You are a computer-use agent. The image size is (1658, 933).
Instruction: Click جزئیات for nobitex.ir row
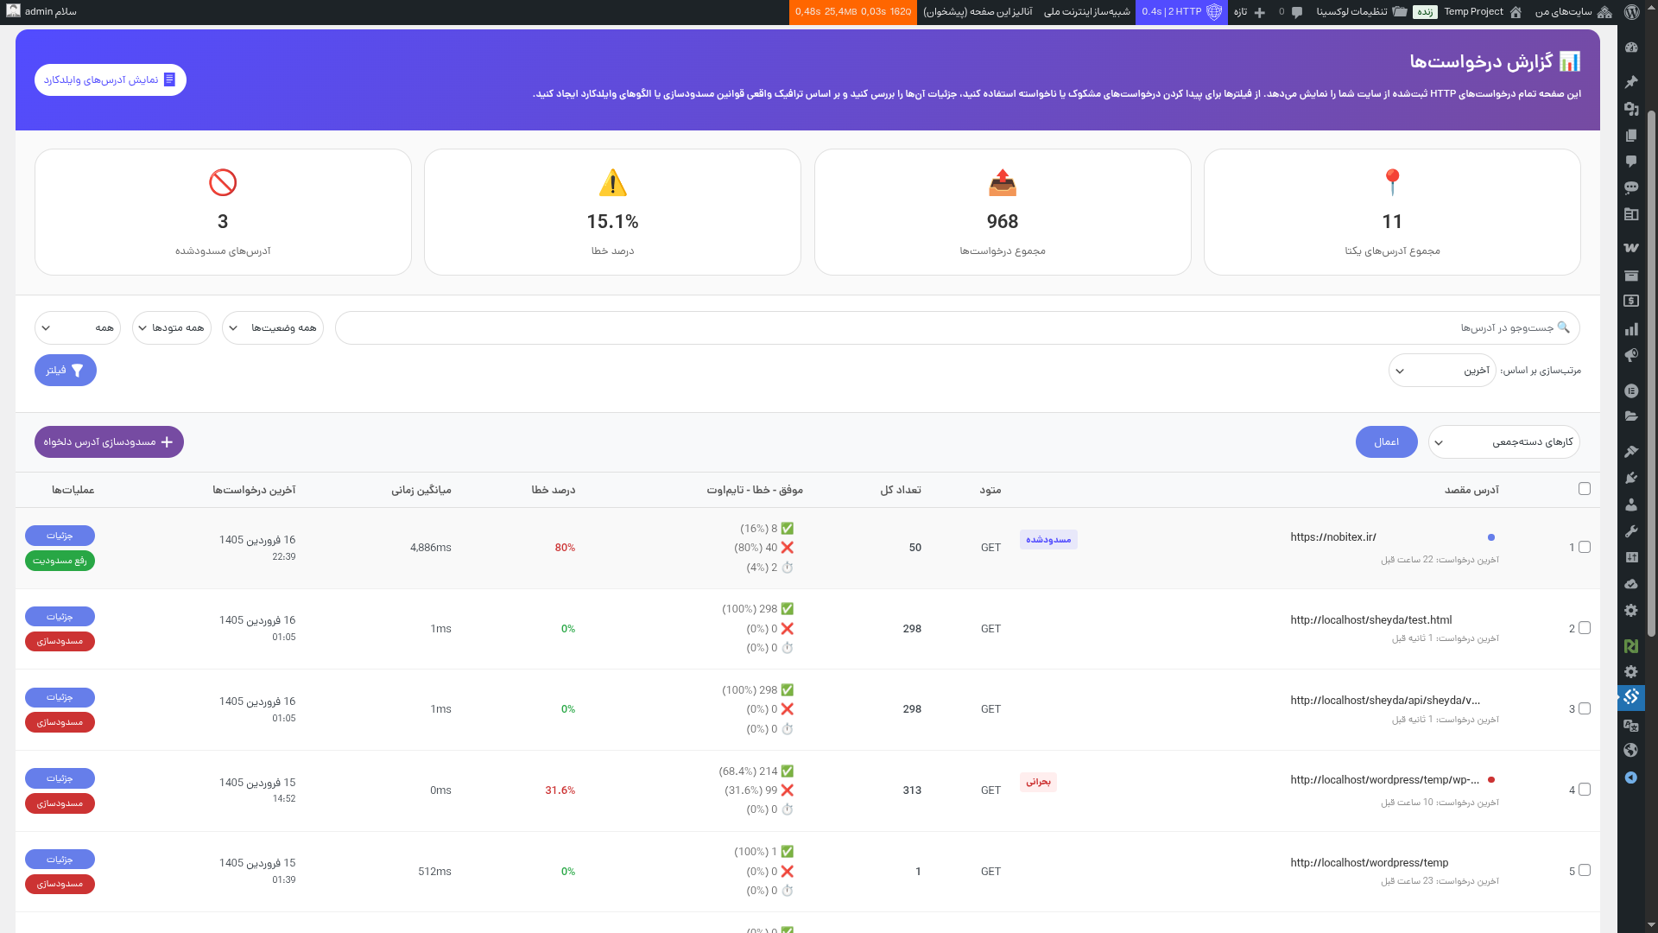pos(60,536)
